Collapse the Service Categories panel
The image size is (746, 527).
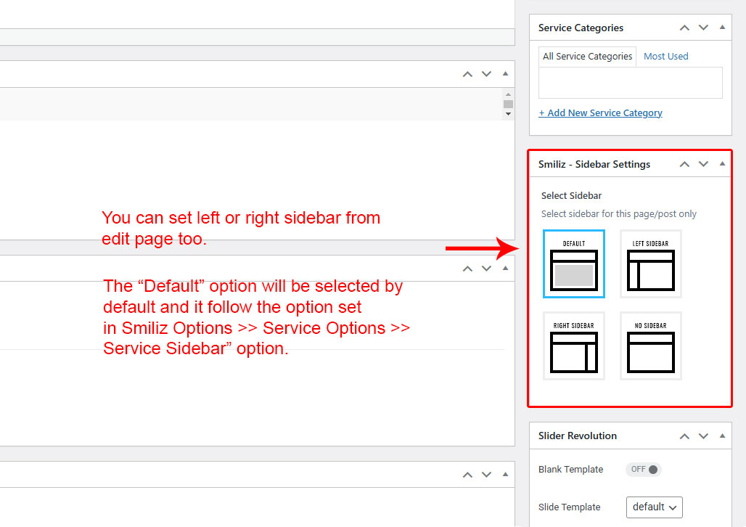[722, 28]
